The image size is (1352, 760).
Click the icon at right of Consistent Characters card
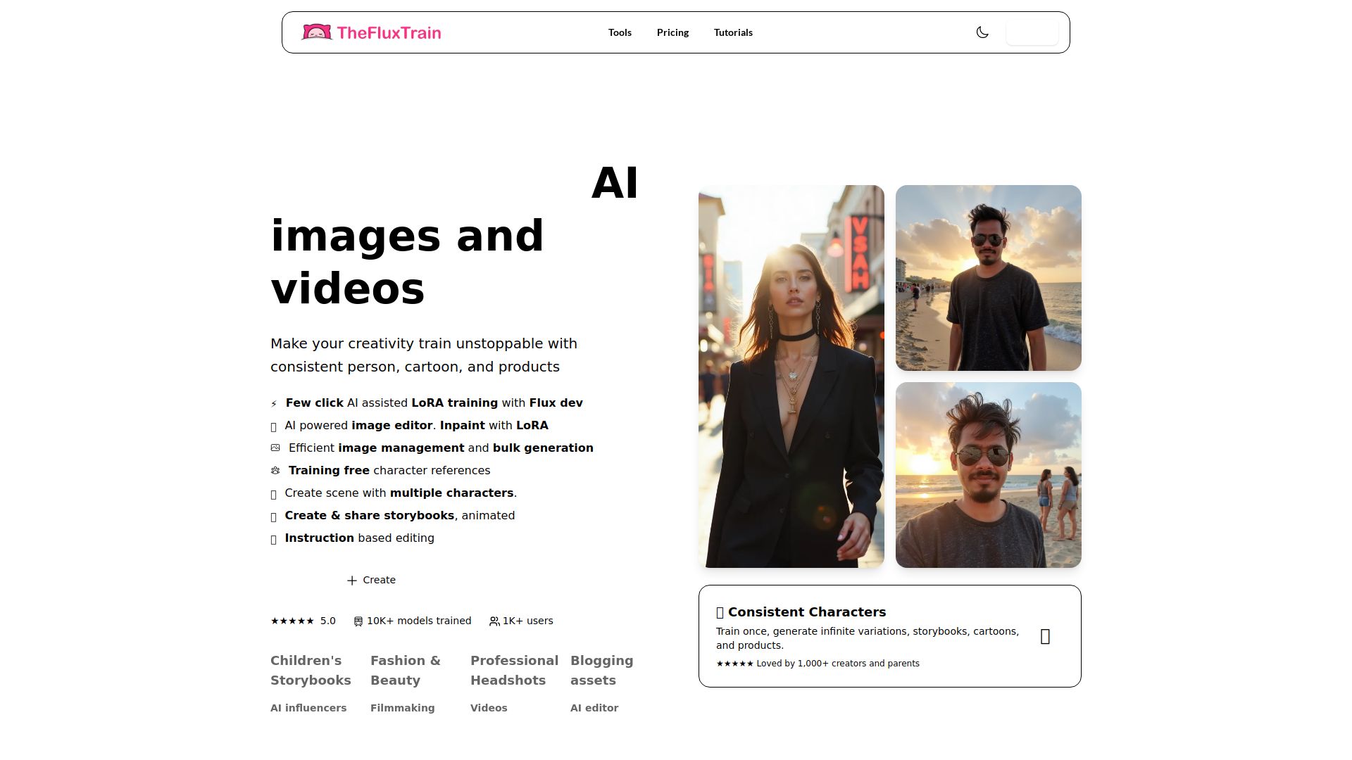pos(1045,636)
